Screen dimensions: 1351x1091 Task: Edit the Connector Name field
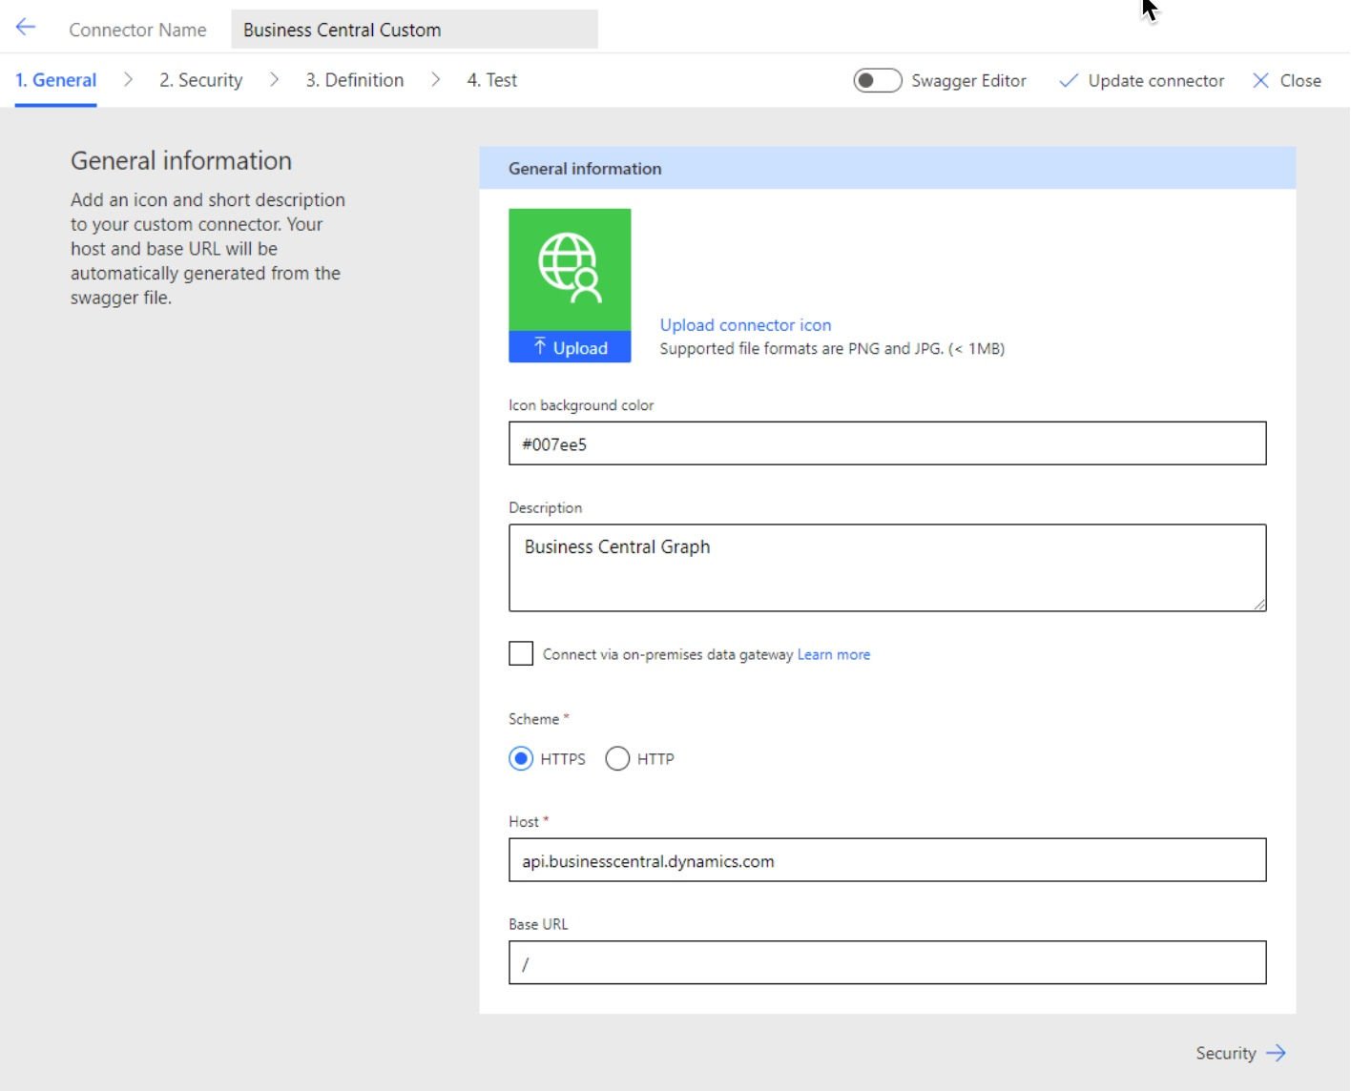coord(414,30)
